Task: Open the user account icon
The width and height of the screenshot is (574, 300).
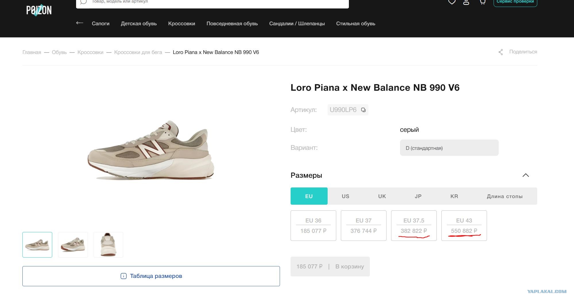Action: pos(466,2)
